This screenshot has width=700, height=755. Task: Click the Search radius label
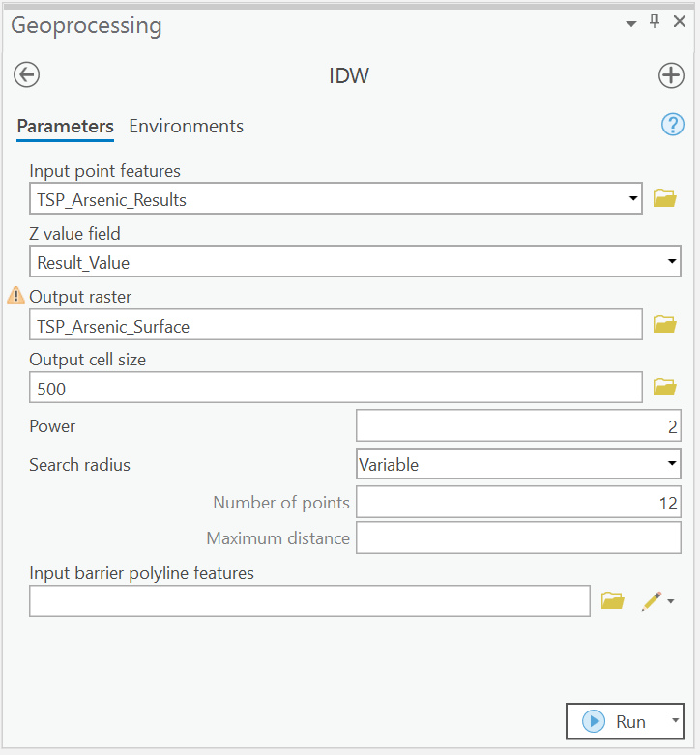point(79,465)
